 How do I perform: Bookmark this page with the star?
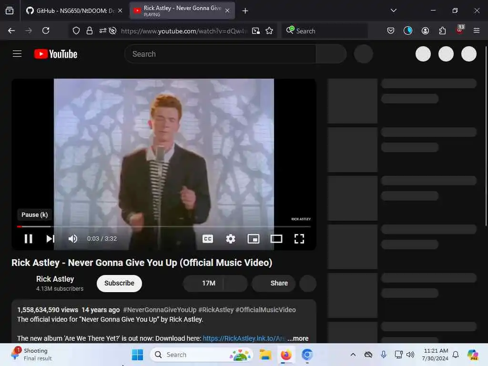(x=269, y=30)
